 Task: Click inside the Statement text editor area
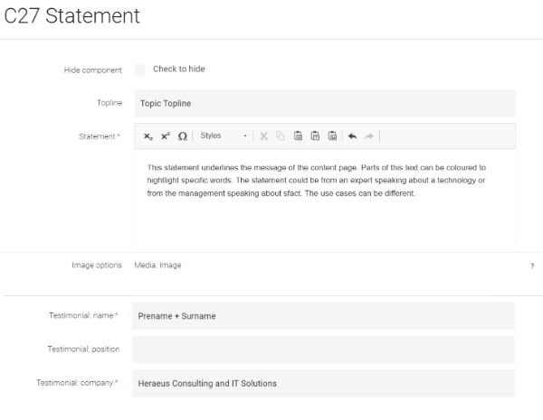point(325,198)
